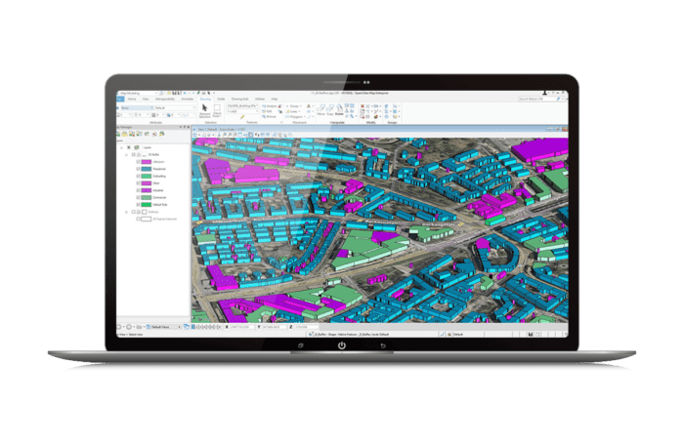Click the laptop power button icon

[342, 345]
